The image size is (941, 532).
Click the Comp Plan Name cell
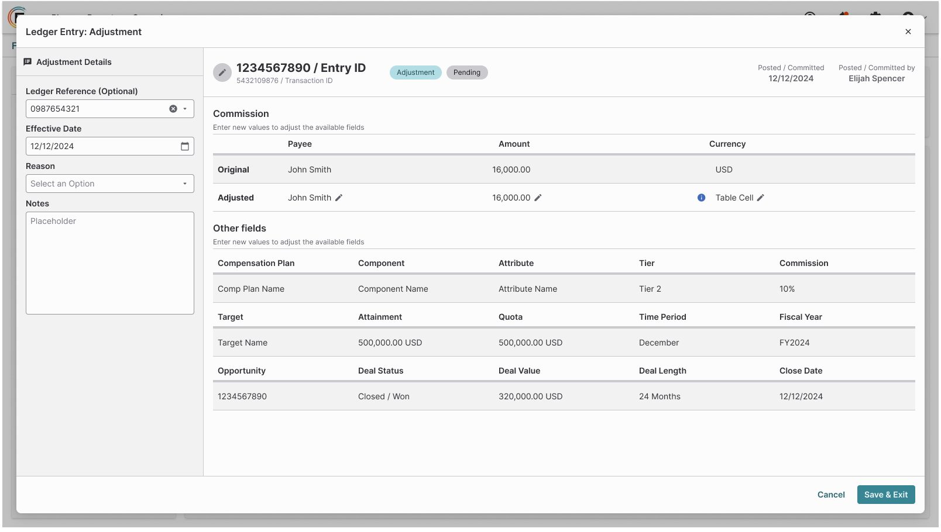pos(251,289)
